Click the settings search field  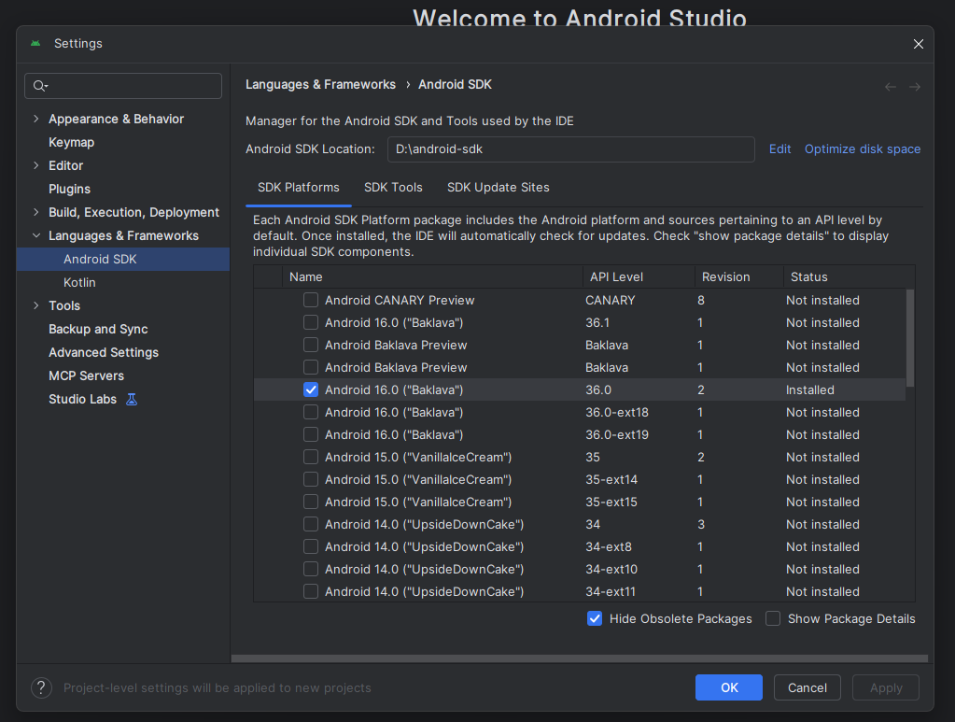123,86
